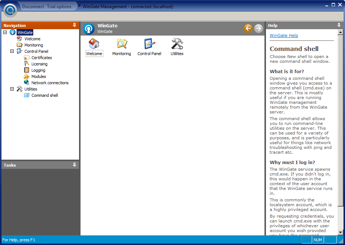Click the Help panel vertical scrollbar track
345x245 pixels.
pos(340,218)
